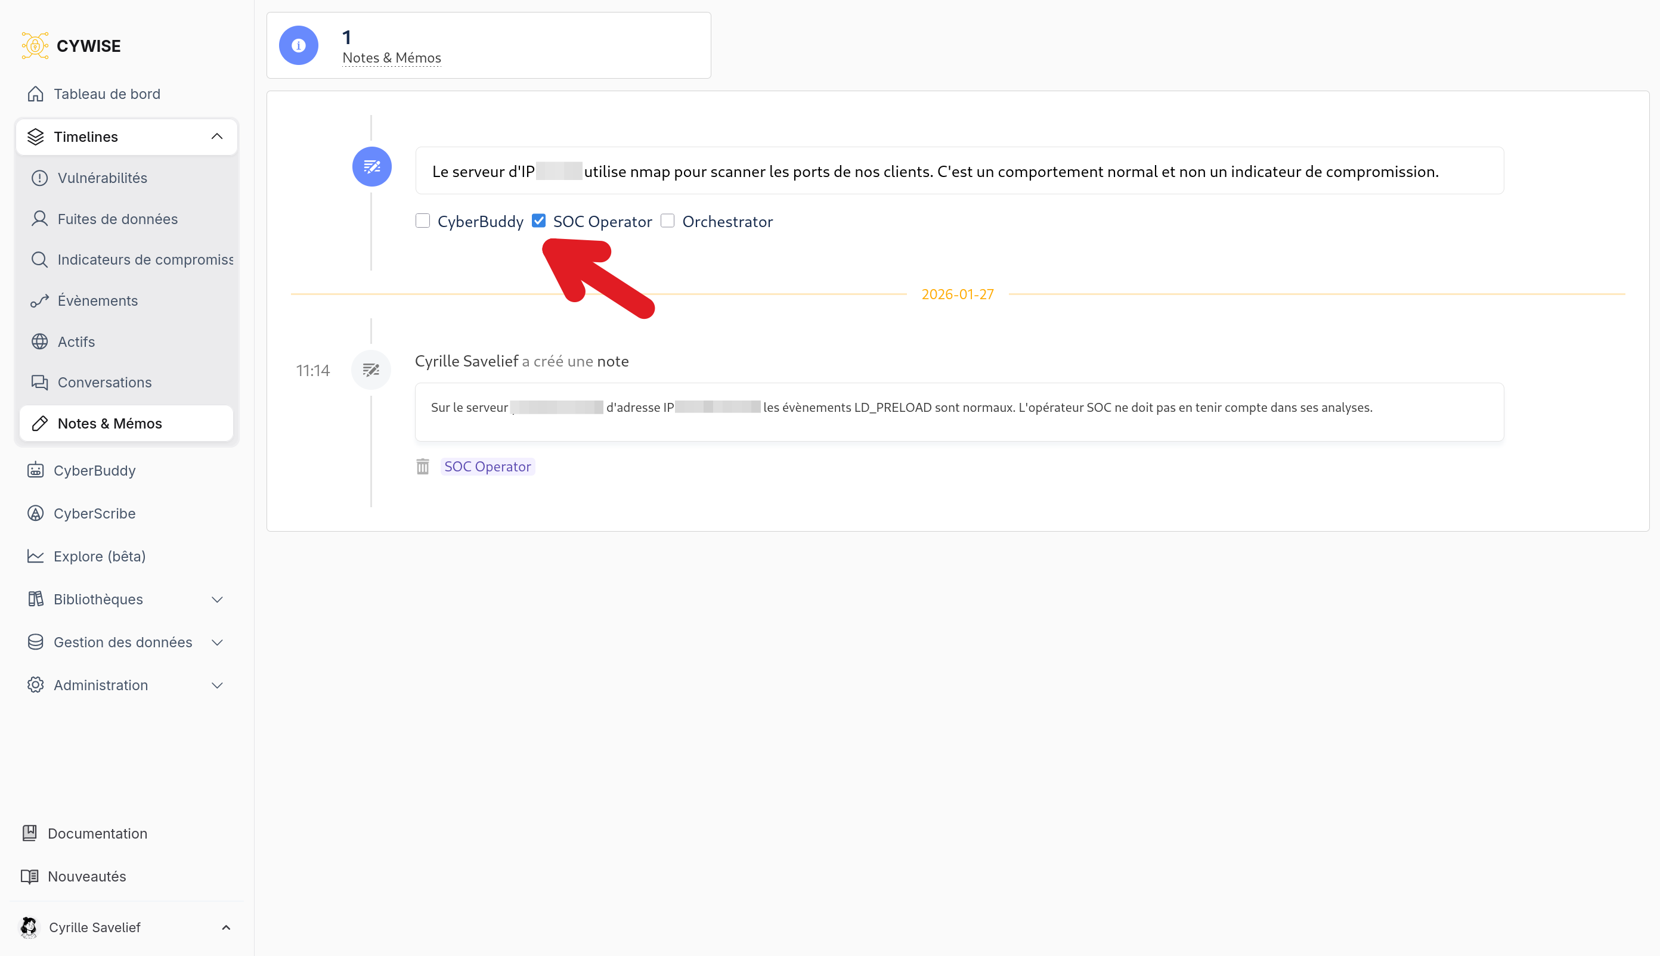Image resolution: width=1660 pixels, height=956 pixels.
Task: Click the CYWISE logo icon
Action: [35, 45]
